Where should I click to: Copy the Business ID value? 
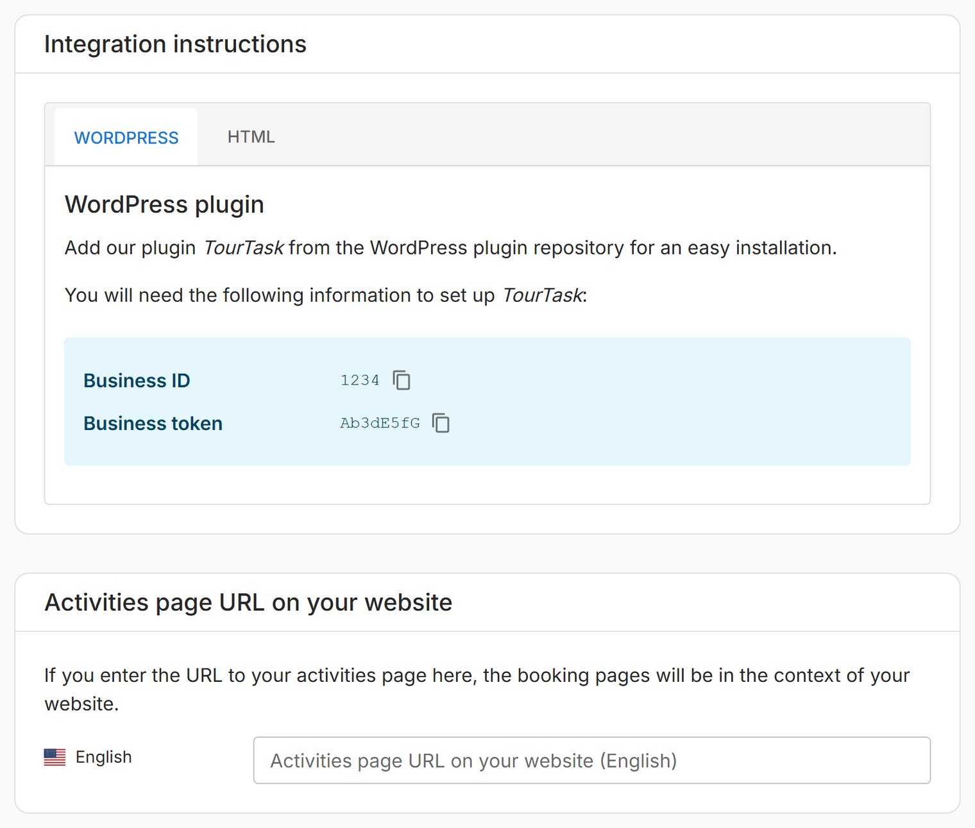[402, 380]
